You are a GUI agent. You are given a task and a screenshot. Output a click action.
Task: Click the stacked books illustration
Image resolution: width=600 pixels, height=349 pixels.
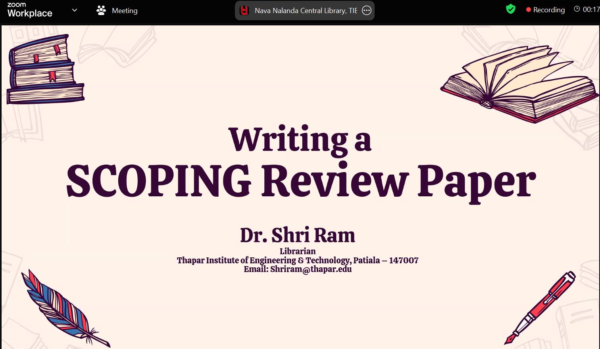point(45,71)
